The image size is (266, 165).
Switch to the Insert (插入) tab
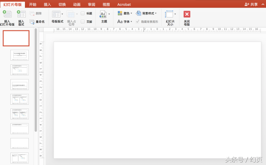(47, 5)
